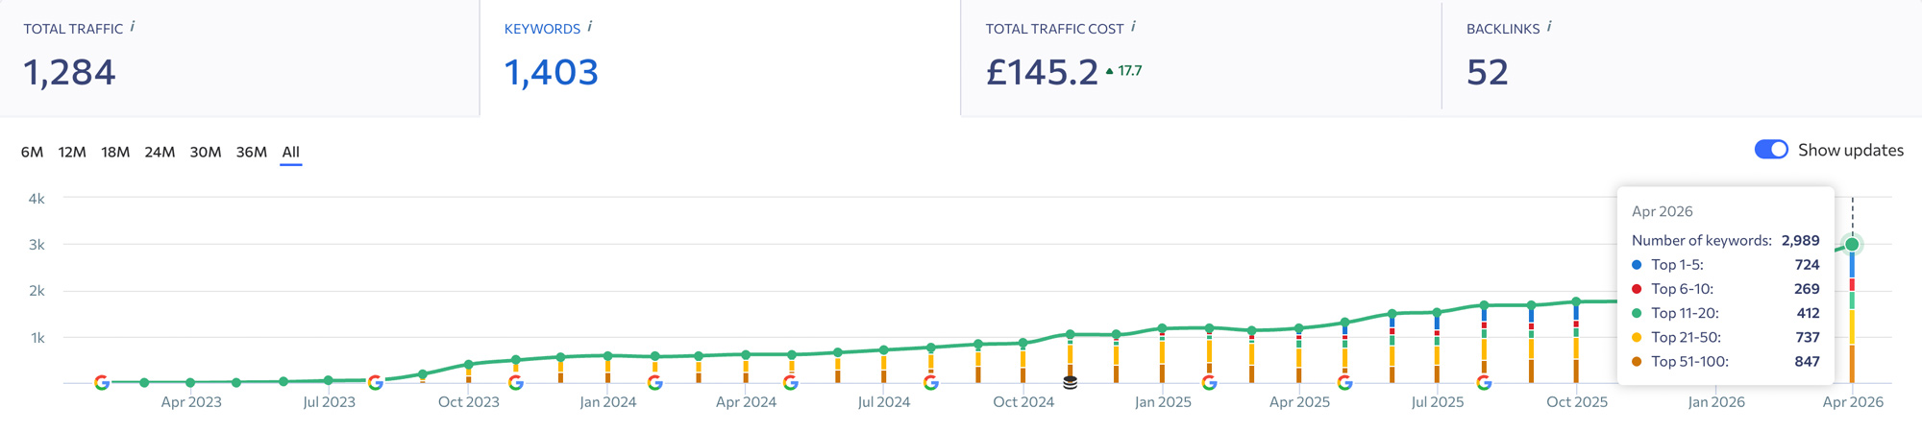Click the Show updates label
The image size is (1922, 432).
pyautogui.click(x=1851, y=150)
